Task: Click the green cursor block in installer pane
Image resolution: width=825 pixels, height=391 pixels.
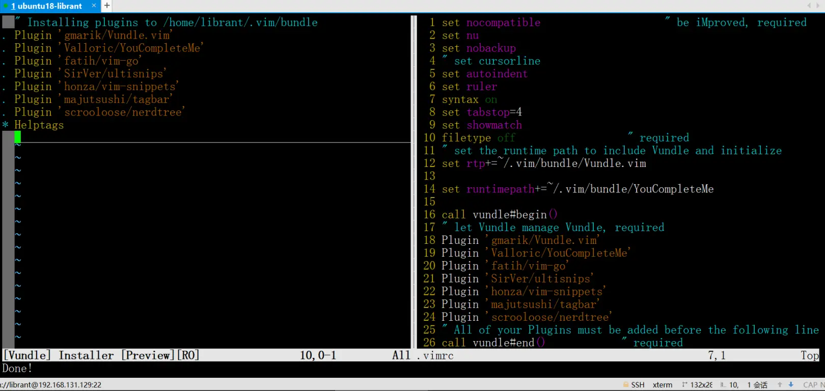Action: coord(18,137)
